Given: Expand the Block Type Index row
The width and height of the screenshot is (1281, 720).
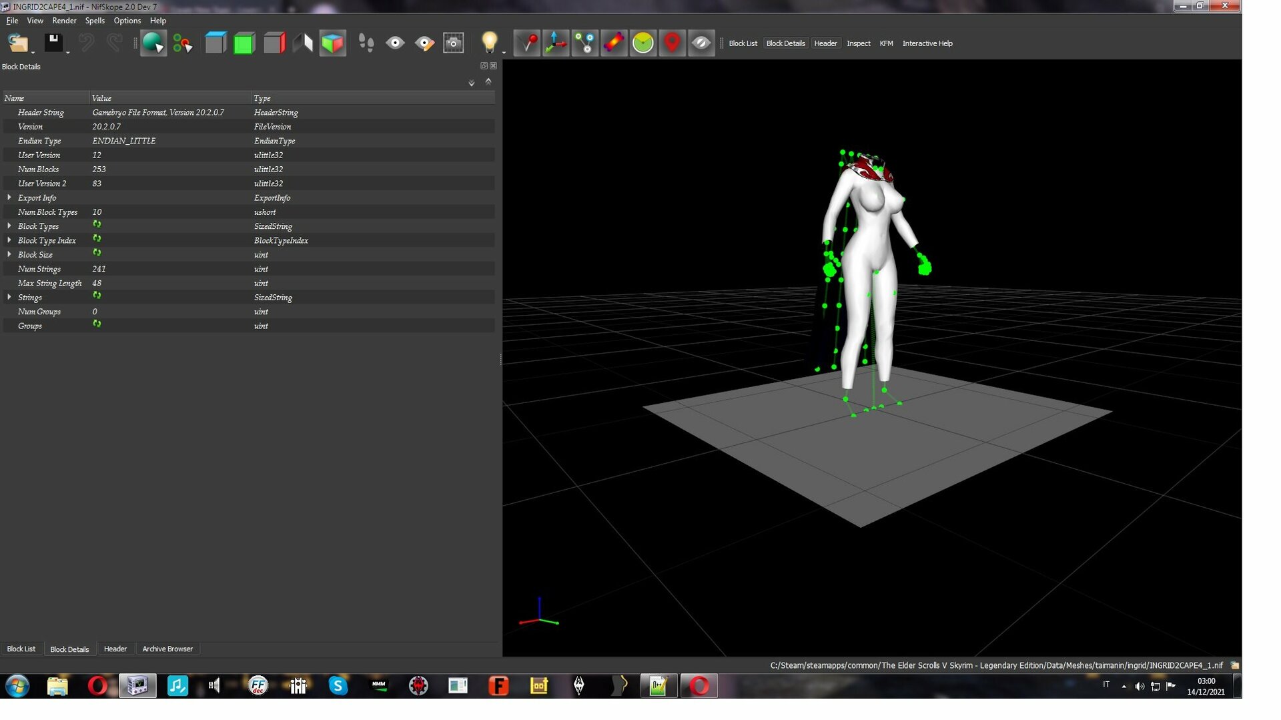Looking at the screenshot, I should click(x=9, y=240).
